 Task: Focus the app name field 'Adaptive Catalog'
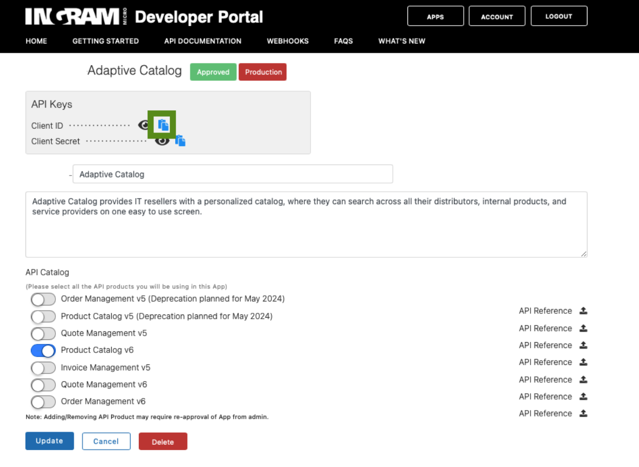(x=233, y=174)
